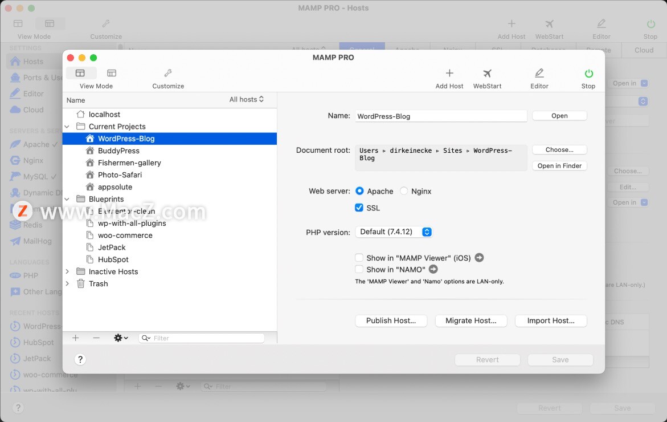Click the help question mark in front window
Image resolution: width=667 pixels, height=422 pixels.
pos(80,359)
